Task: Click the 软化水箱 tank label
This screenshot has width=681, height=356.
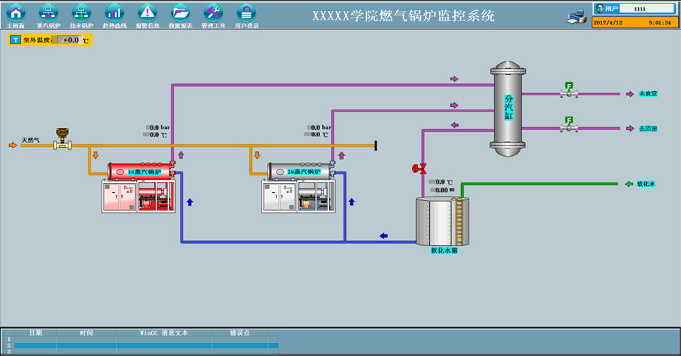Action: click(444, 250)
